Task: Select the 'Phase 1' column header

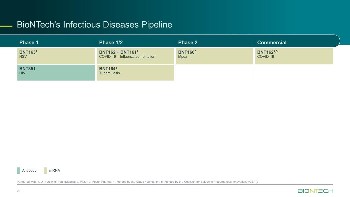Action: (x=29, y=43)
